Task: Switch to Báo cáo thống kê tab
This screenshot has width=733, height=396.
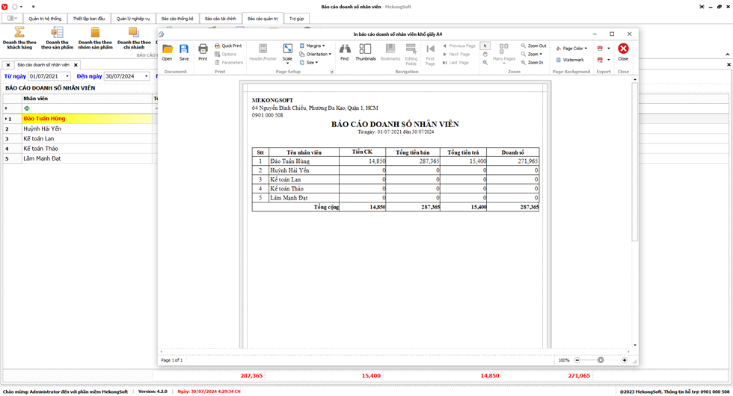Action: (177, 19)
